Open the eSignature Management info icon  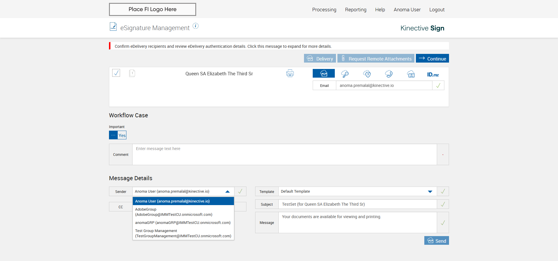[x=196, y=26]
